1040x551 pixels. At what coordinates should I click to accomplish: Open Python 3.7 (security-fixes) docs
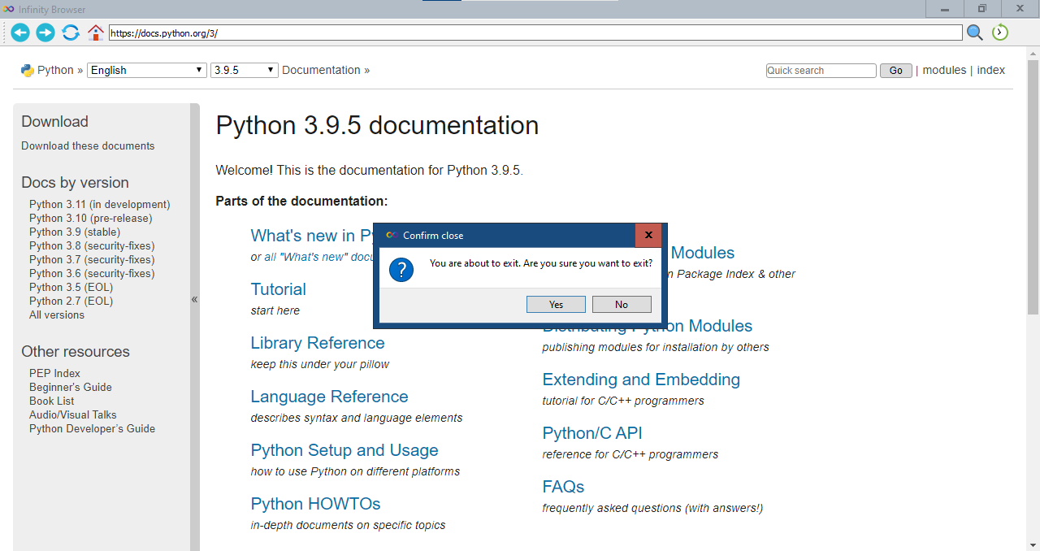[x=92, y=260]
